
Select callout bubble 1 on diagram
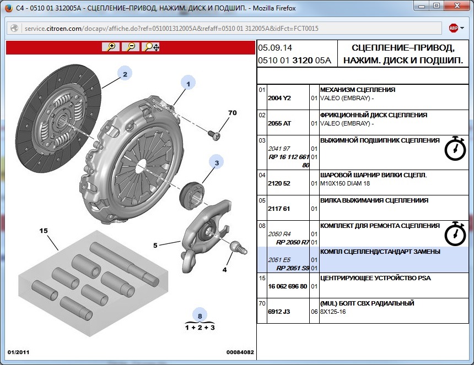click(x=188, y=83)
